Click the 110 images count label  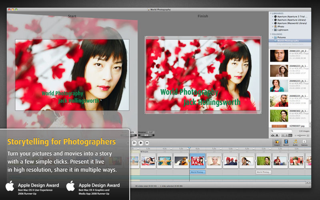(x=304, y=131)
